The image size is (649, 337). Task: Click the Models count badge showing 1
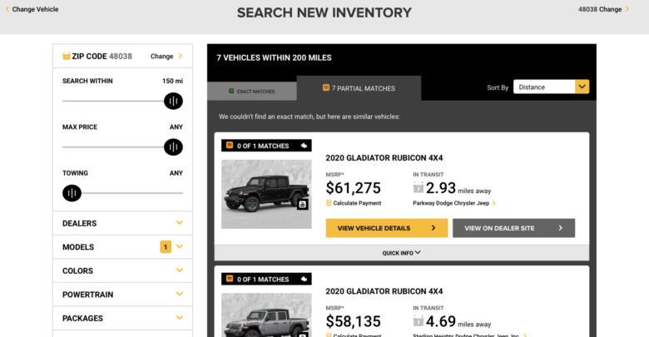(166, 247)
